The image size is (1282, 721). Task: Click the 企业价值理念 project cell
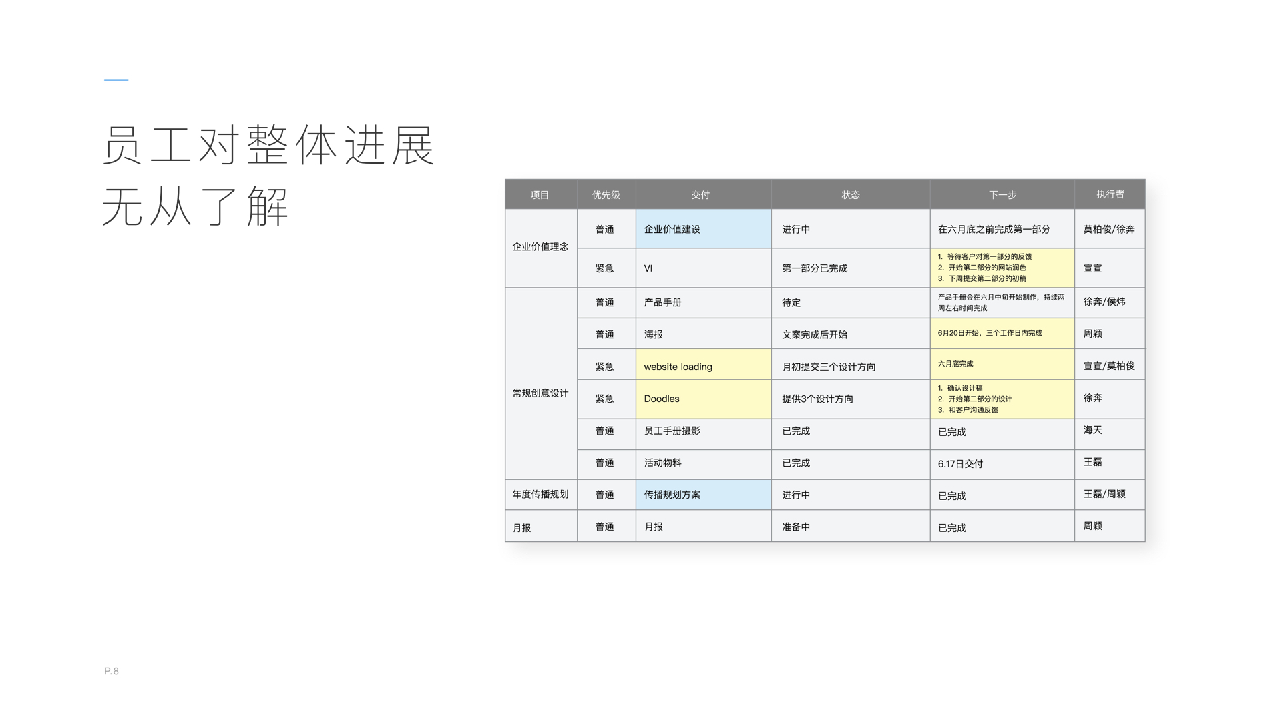[540, 247]
